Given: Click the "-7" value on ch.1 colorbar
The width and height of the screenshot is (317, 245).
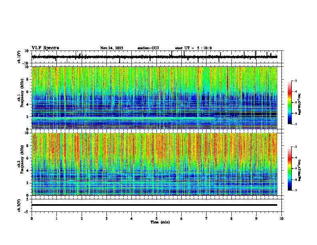Looking at the screenshot, I should 295,124.
